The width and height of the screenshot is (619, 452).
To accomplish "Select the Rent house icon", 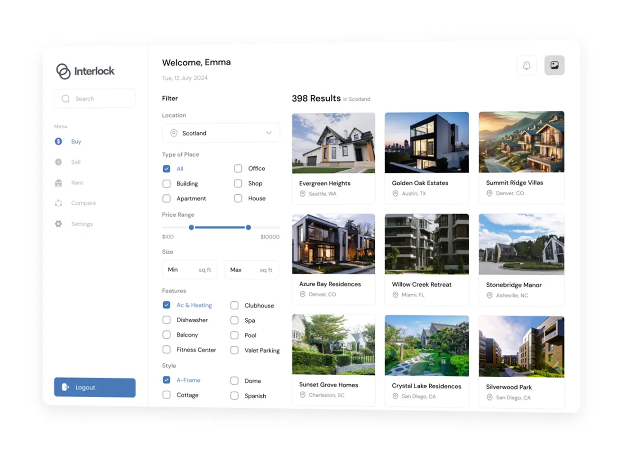I will [58, 182].
